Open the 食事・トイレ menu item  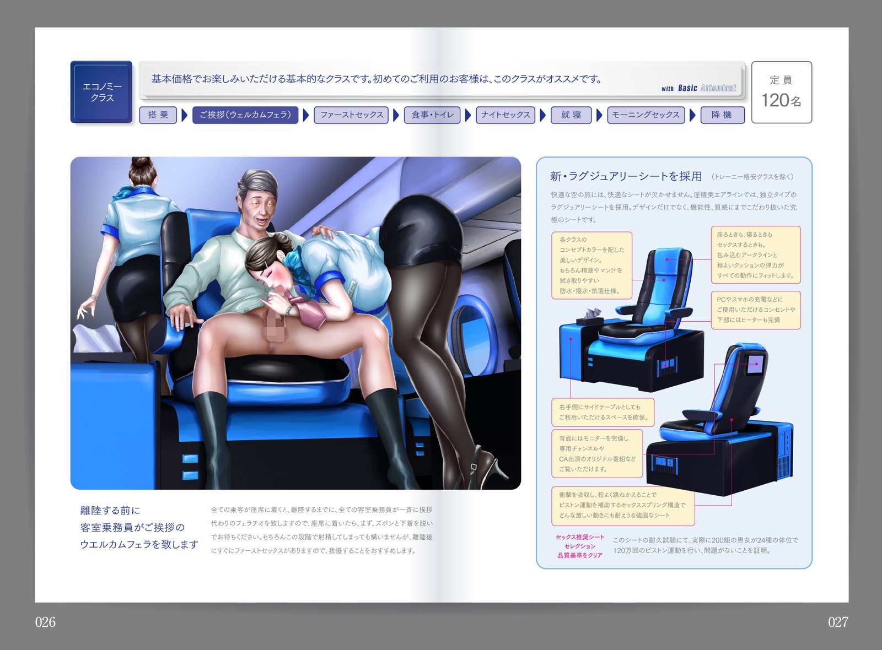point(433,116)
